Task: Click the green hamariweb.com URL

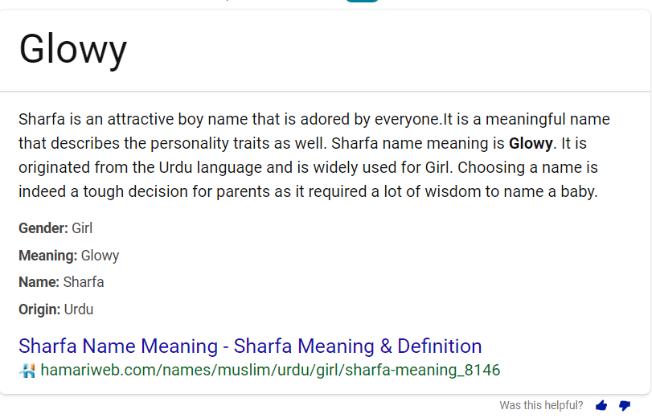Action: [270, 371]
